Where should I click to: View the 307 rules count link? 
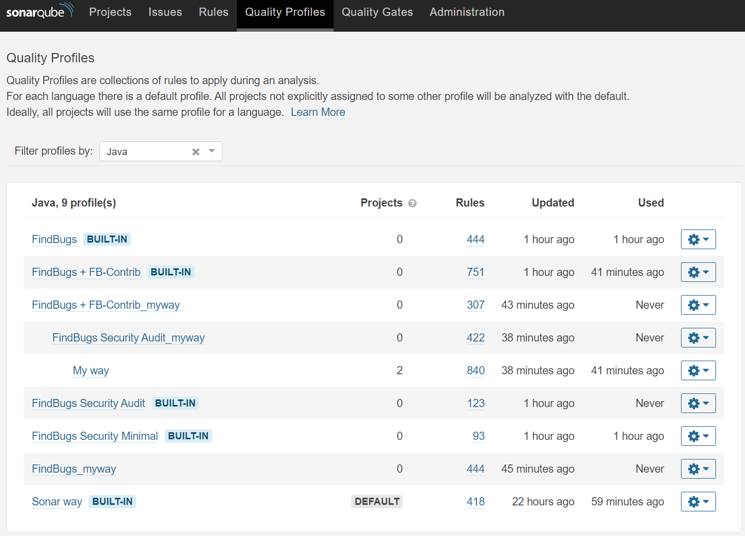tap(475, 305)
